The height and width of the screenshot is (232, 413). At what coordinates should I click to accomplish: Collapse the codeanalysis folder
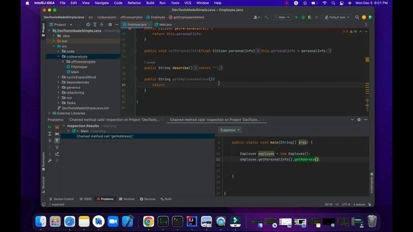[x=59, y=57]
